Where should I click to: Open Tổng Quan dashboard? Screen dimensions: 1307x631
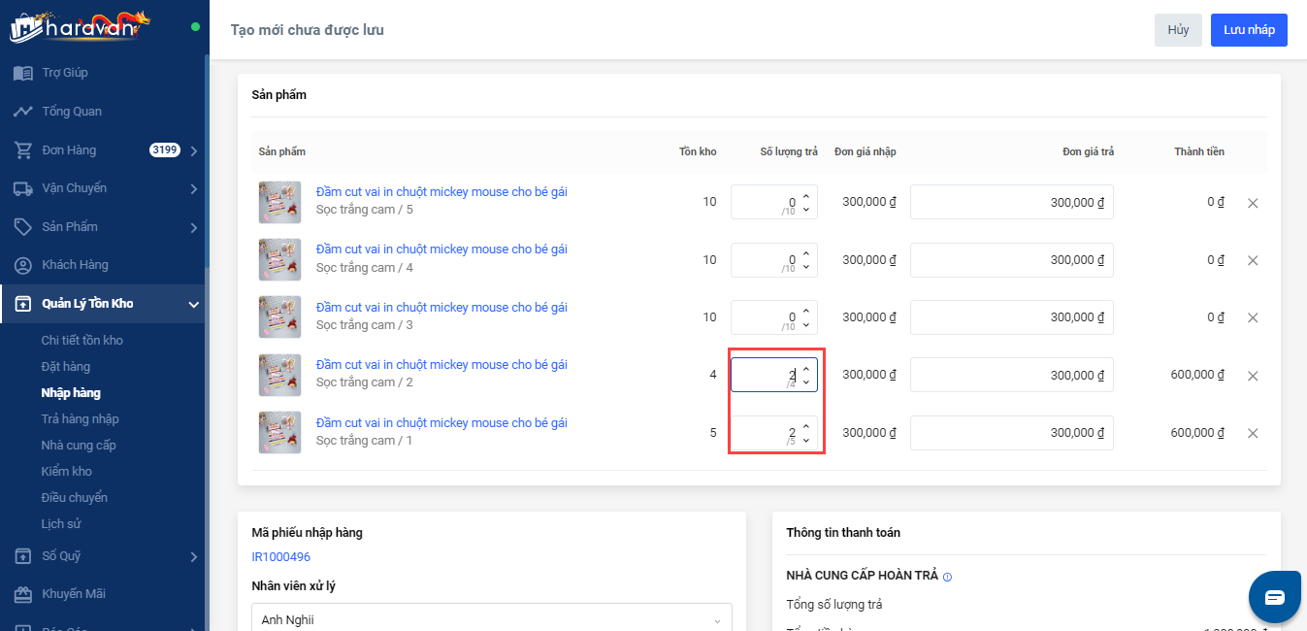click(71, 112)
